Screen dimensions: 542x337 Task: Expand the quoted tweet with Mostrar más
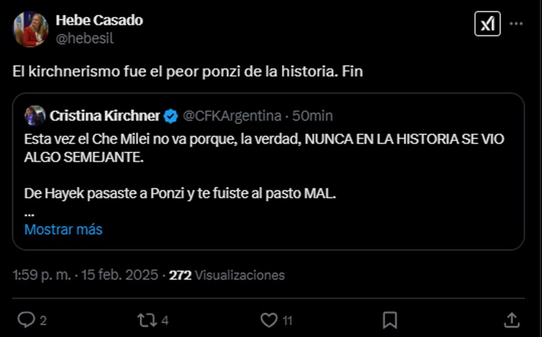tap(63, 230)
